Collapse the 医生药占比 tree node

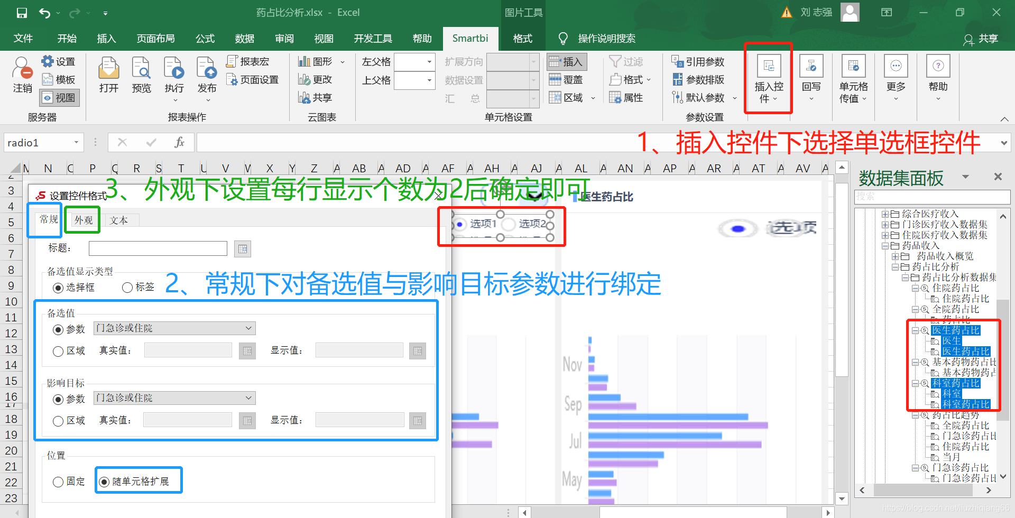point(916,330)
